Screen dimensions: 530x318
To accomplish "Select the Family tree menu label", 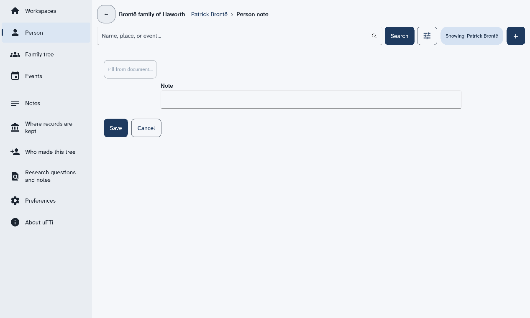I will coord(39,54).
